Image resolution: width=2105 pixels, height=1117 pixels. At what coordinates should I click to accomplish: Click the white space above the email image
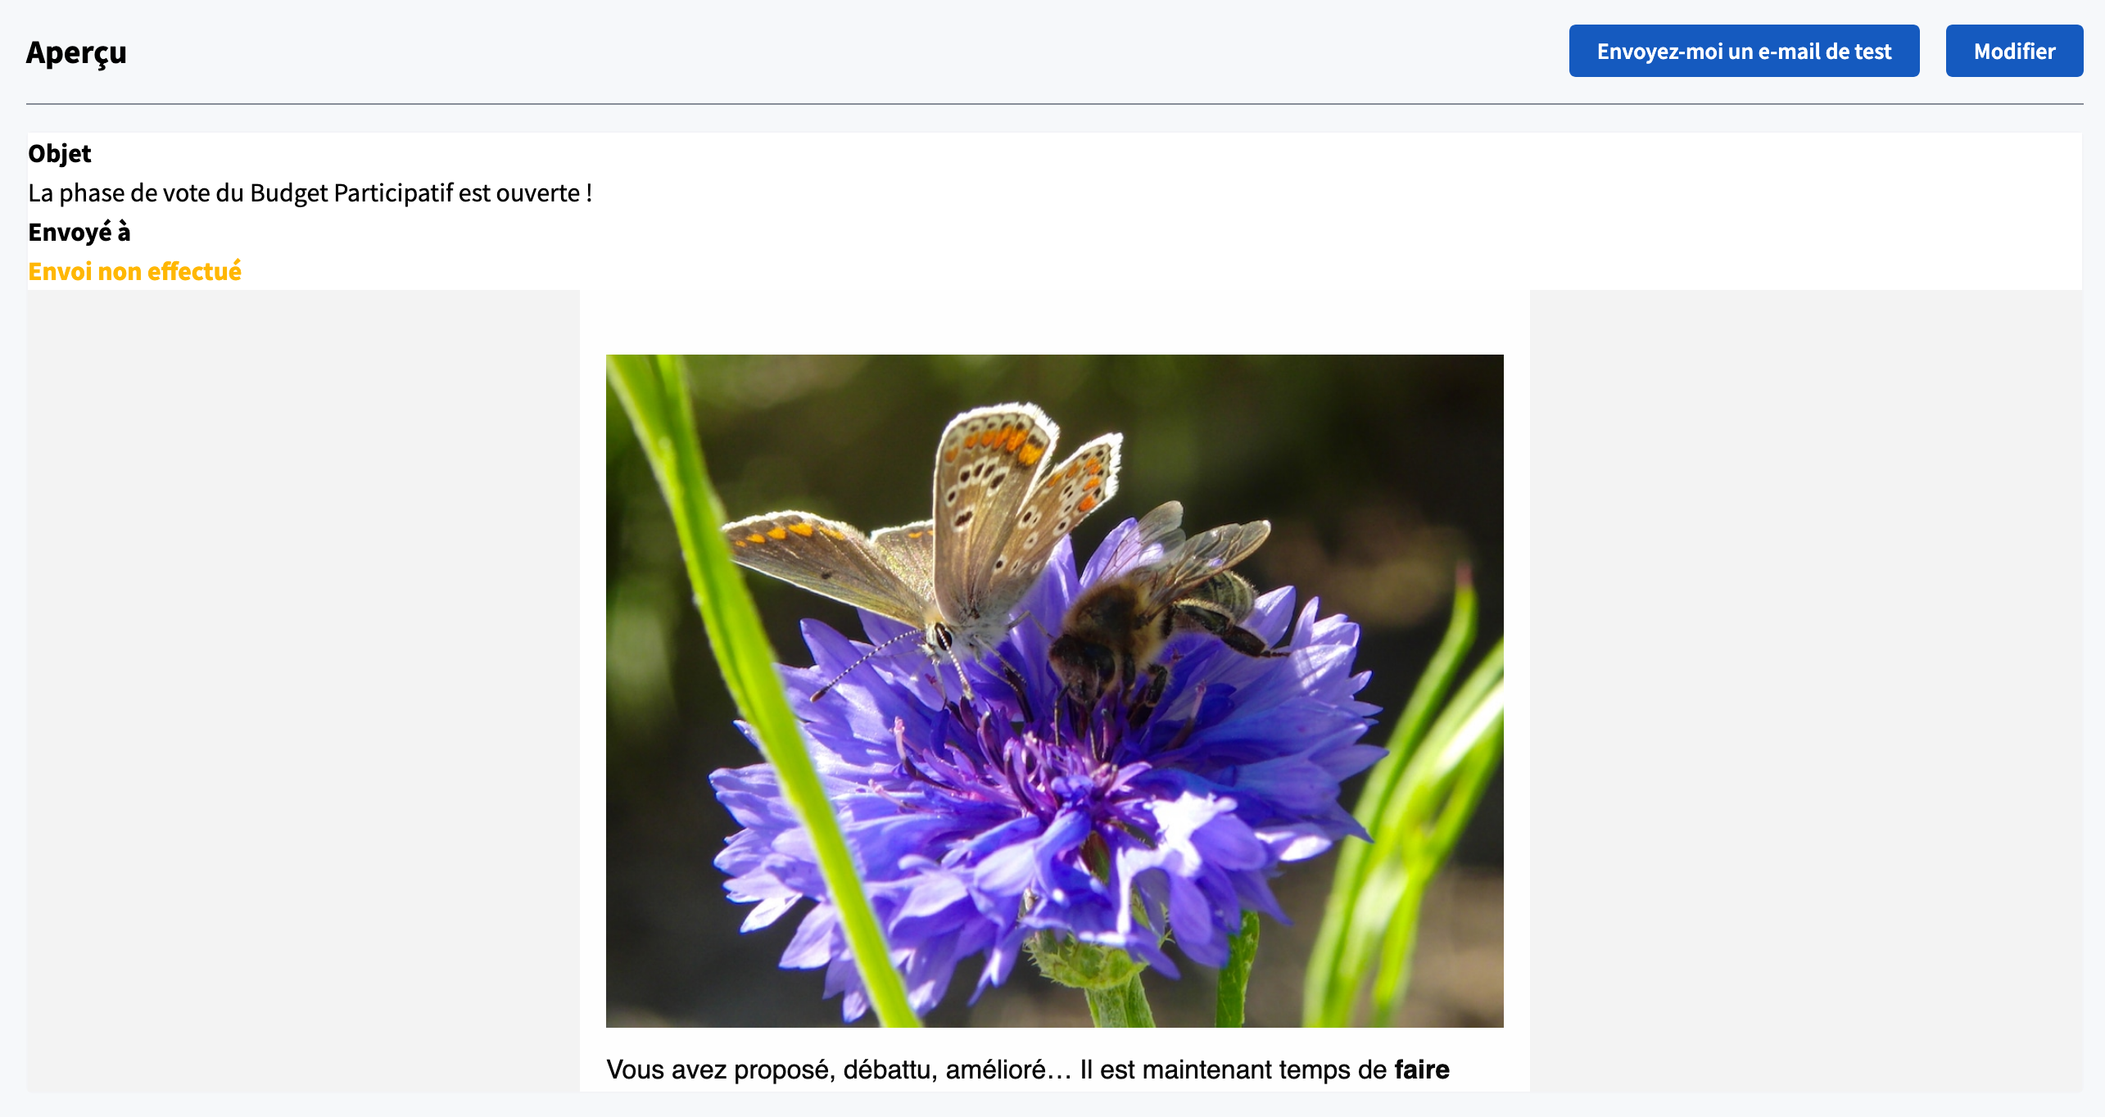(x=1054, y=322)
